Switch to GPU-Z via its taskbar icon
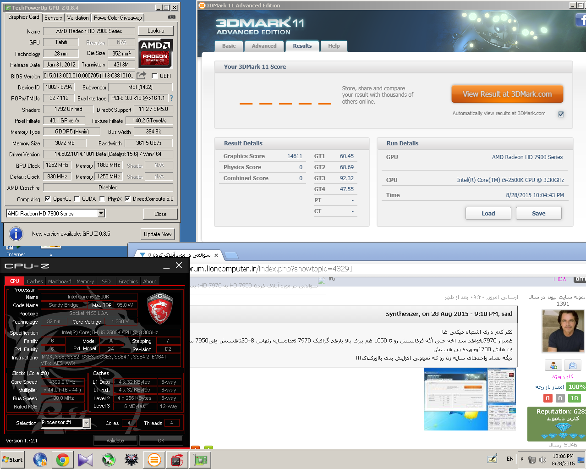586x469 pixels. [200, 459]
